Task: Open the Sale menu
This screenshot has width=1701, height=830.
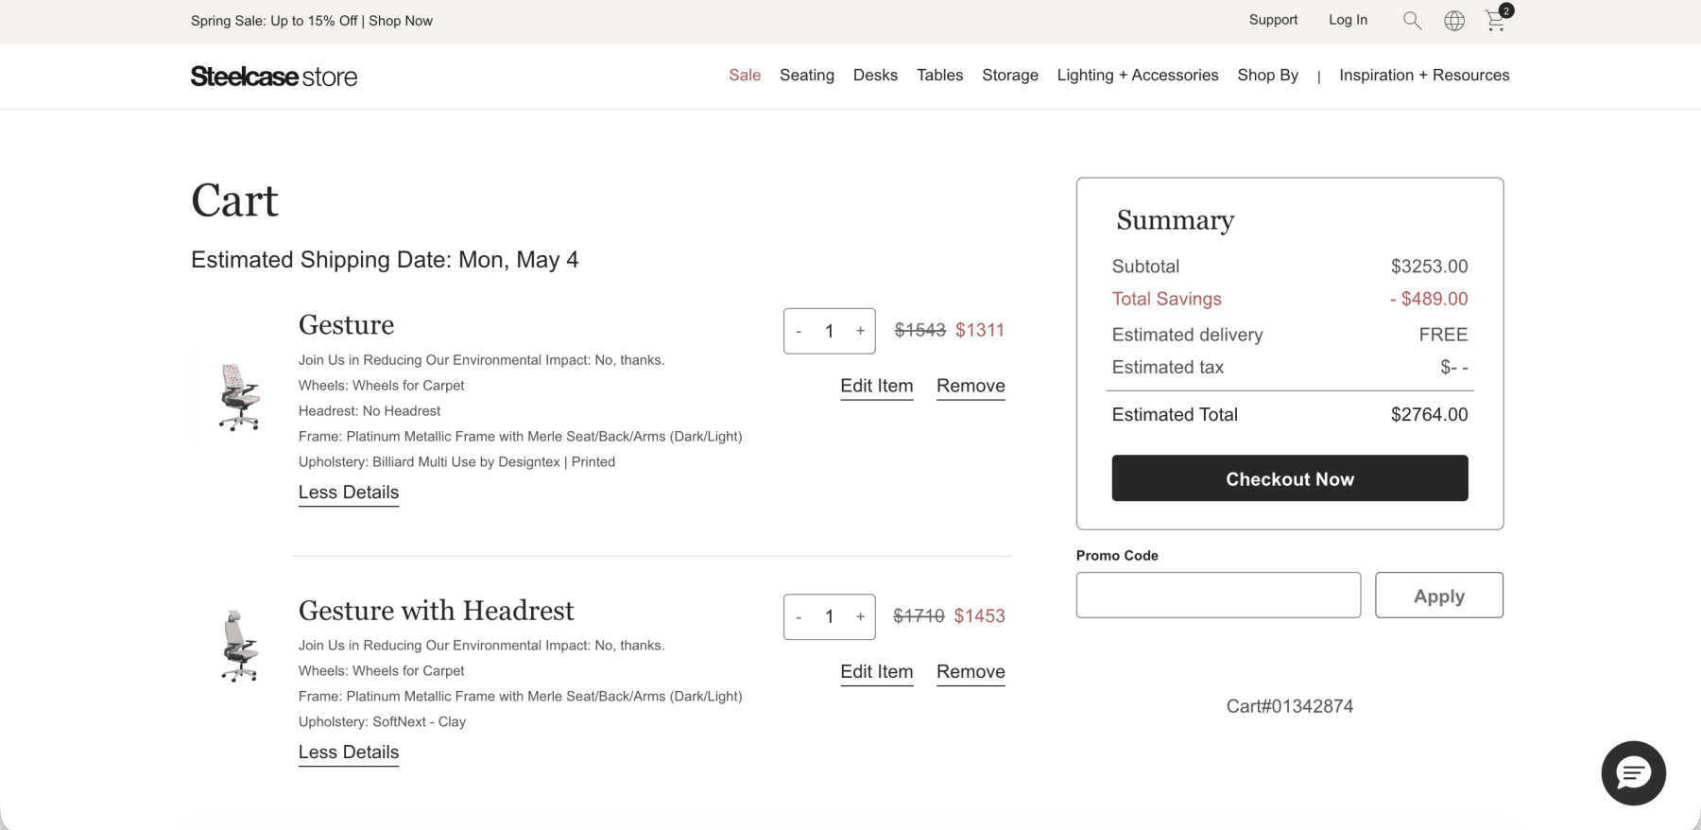Action: point(745,75)
